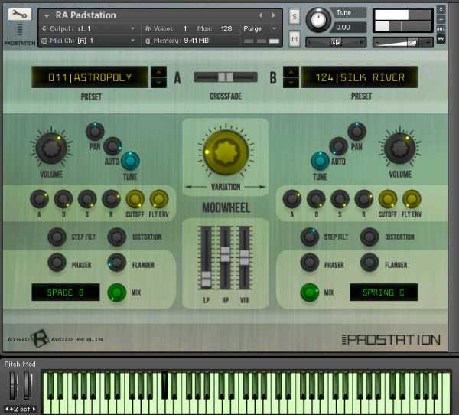Open the Purge menu
Screen dimensions: 459x415
(x=259, y=28)
